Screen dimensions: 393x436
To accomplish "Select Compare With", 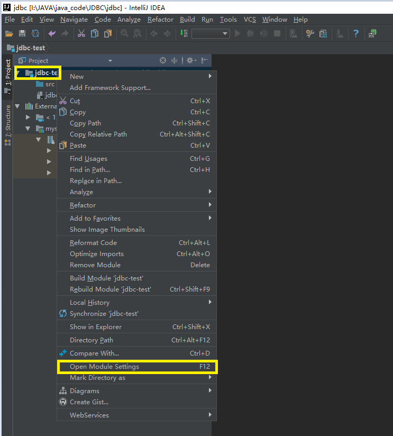I will click(x=136, y=353).
